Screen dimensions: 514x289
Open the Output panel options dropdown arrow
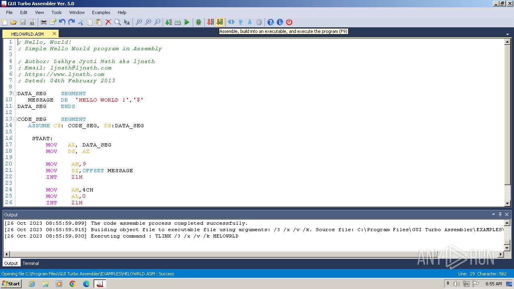point(494,214)
